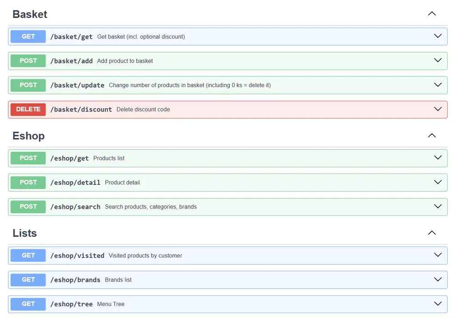Expand the /basket/discount row arrow

(438, 109)
